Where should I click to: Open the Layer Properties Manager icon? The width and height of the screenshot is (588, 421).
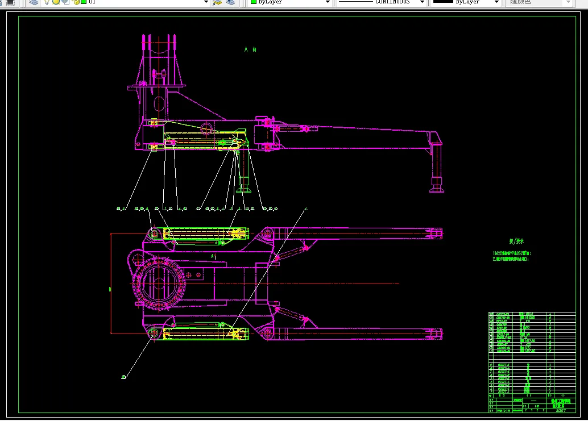35,2
